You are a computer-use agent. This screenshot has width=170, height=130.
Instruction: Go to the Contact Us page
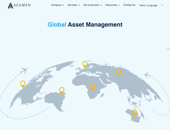coord(129,5)
